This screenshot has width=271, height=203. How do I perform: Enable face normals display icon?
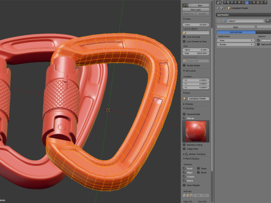pos(191,196)
